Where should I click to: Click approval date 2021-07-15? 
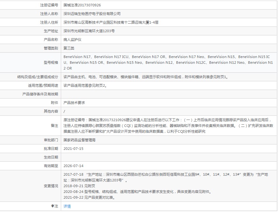coord(73,149)
